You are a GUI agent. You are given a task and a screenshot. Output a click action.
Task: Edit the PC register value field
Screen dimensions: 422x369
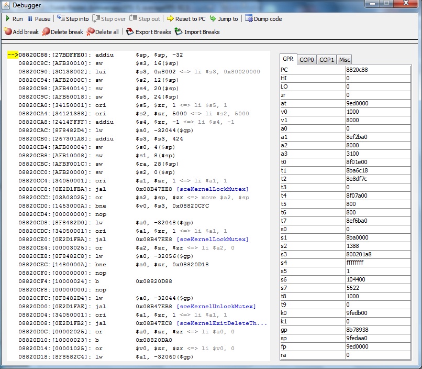[377, 69]
